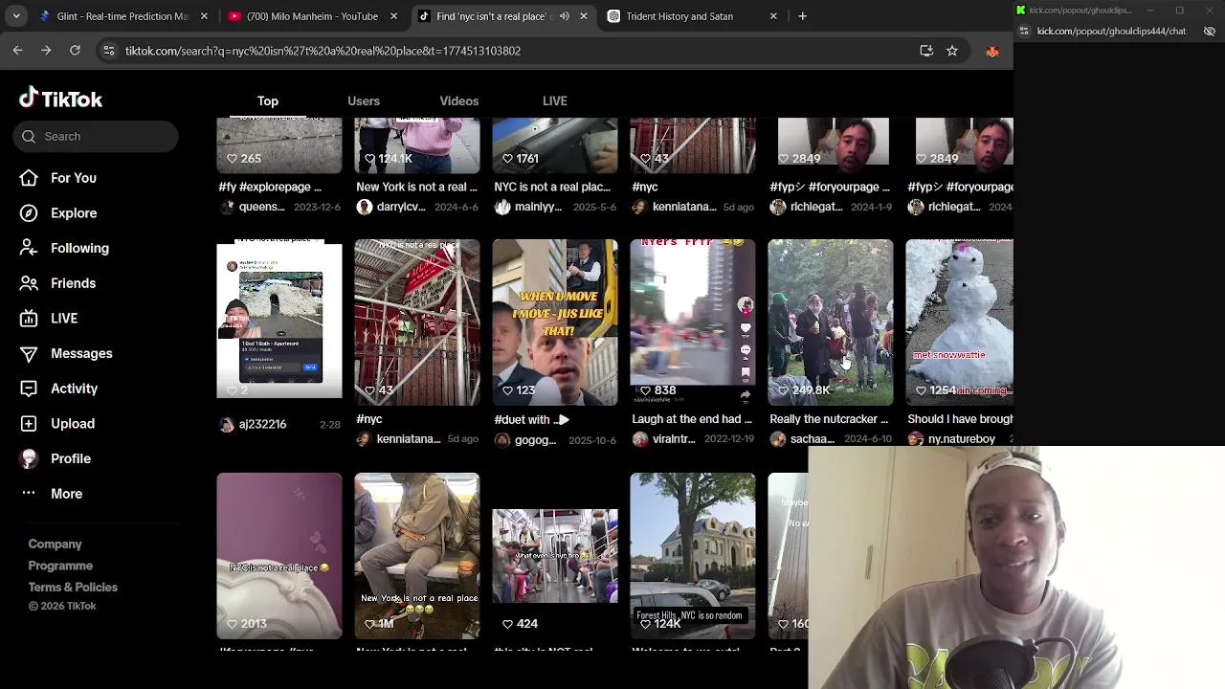Image resolution: width=1225 pixels, height=689 pixels.
Task: Open For You feed in sidebar
Action: [73, 178]
